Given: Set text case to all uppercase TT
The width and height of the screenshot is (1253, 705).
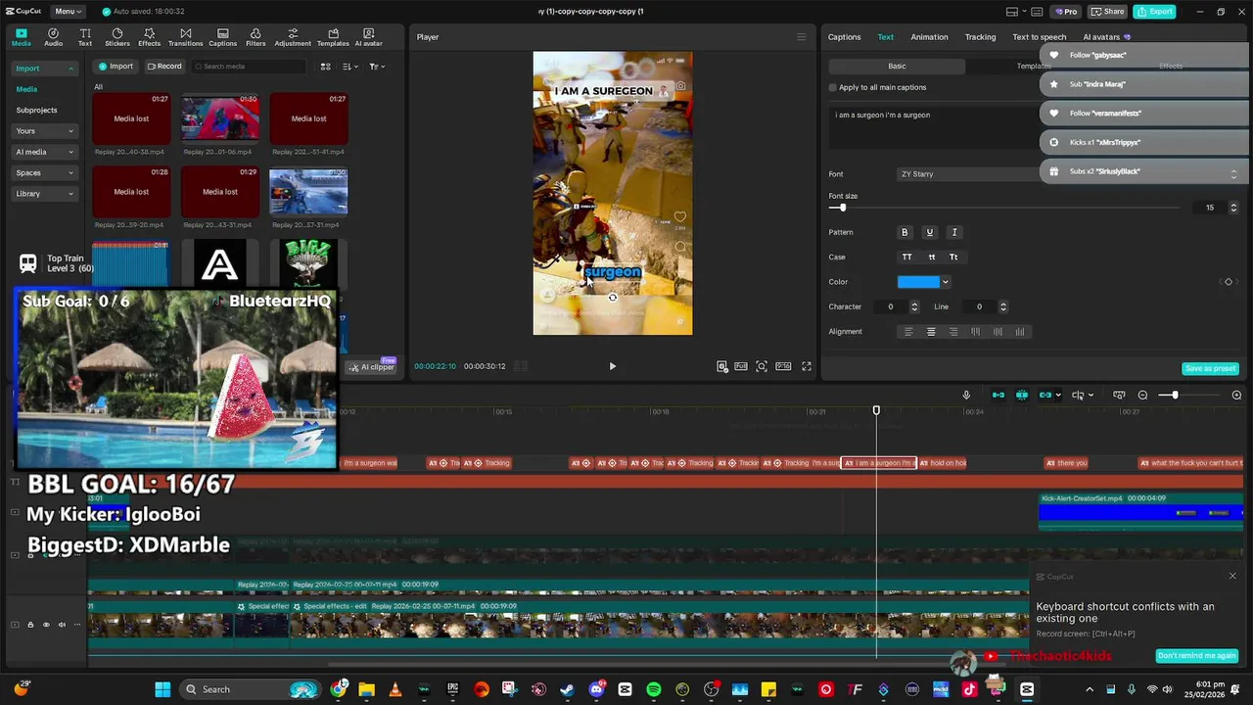Looking at the screenshot, I should point(906,258).
